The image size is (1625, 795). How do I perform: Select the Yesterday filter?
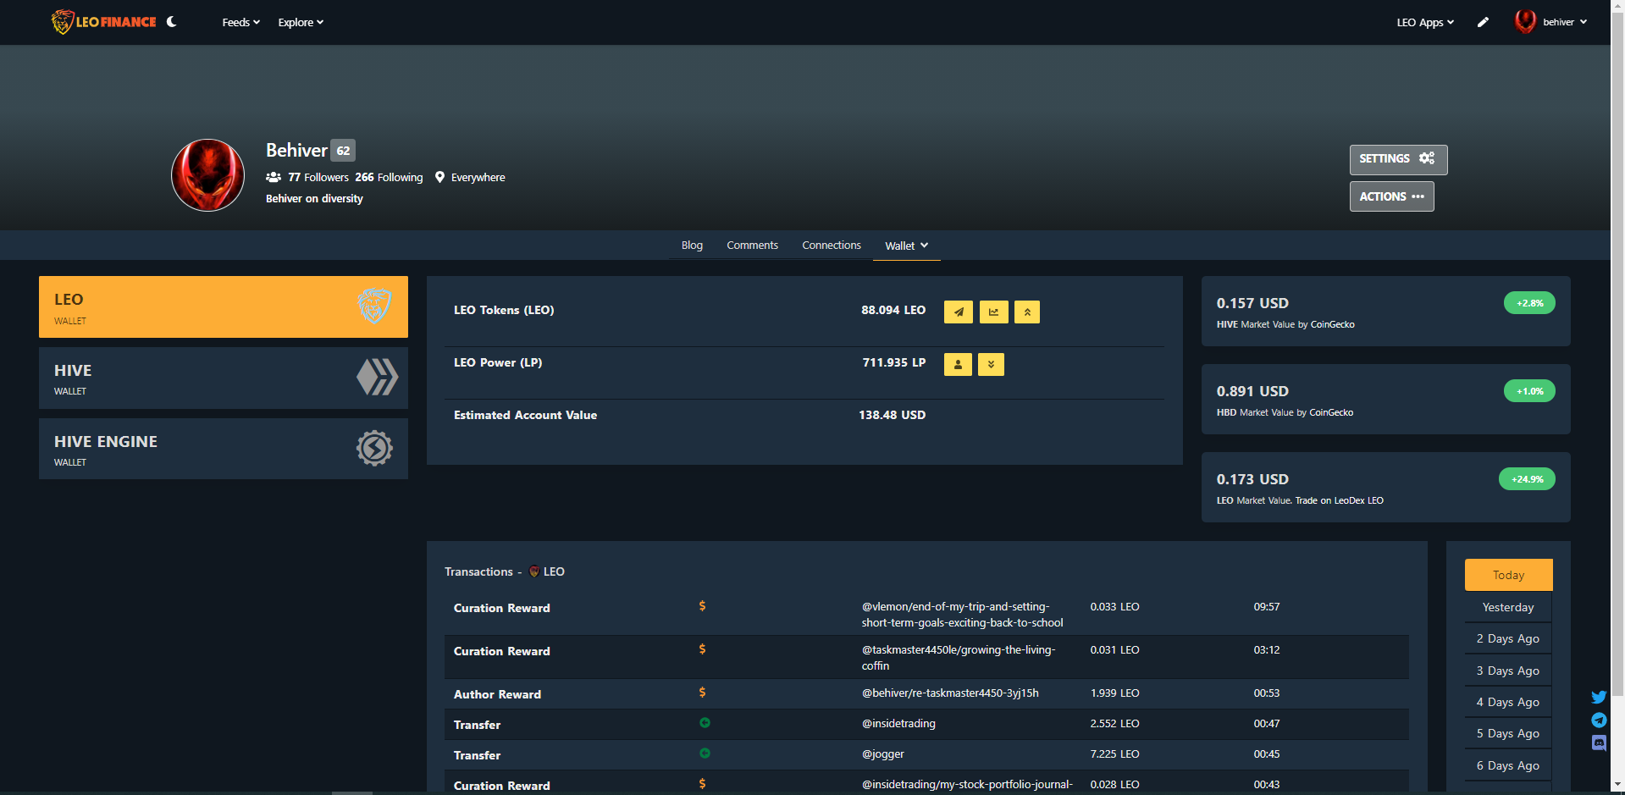pos(1508,608)
